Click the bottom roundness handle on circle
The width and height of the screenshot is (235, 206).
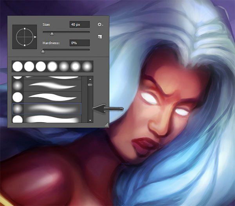[x=25, y=45]
